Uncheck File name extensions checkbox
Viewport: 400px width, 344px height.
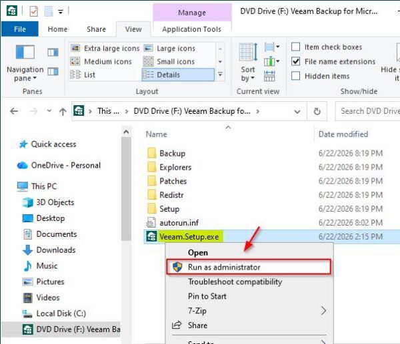click(295, 61)
